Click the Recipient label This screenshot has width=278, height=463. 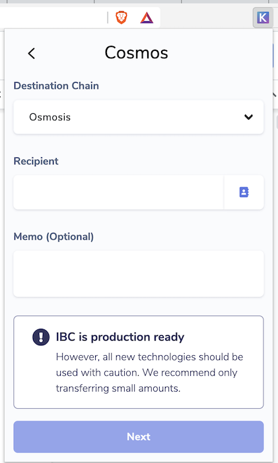[36, 161]
